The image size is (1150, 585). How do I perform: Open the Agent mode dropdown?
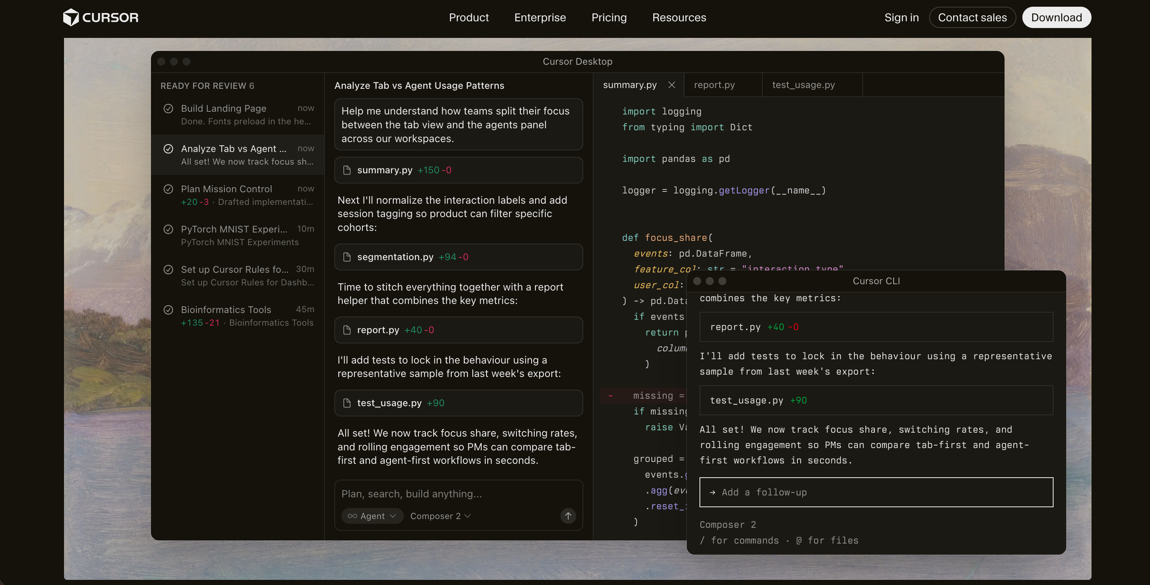click(x=372, y=516)
